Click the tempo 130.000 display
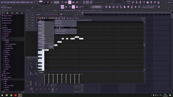Screen dimensions: 173x97 (56, 2)
